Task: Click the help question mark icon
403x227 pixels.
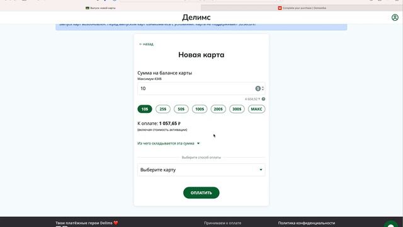Action: tap(263, 99)
